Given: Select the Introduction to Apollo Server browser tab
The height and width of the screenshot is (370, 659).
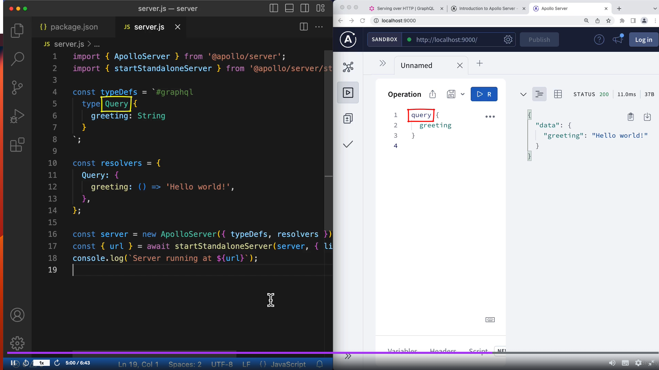Looking at the screenshot, I should [486, 9].
